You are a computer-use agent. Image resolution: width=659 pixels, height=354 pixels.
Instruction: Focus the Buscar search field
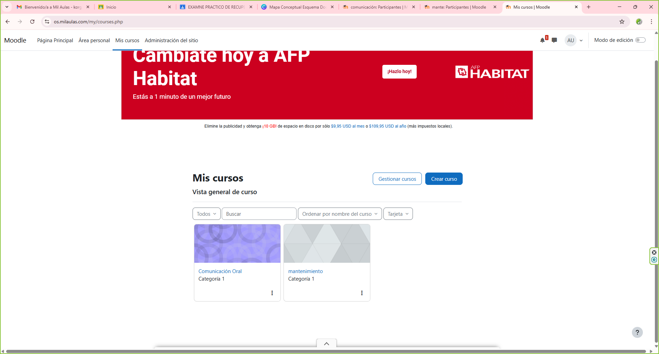(x=259, y=214)
